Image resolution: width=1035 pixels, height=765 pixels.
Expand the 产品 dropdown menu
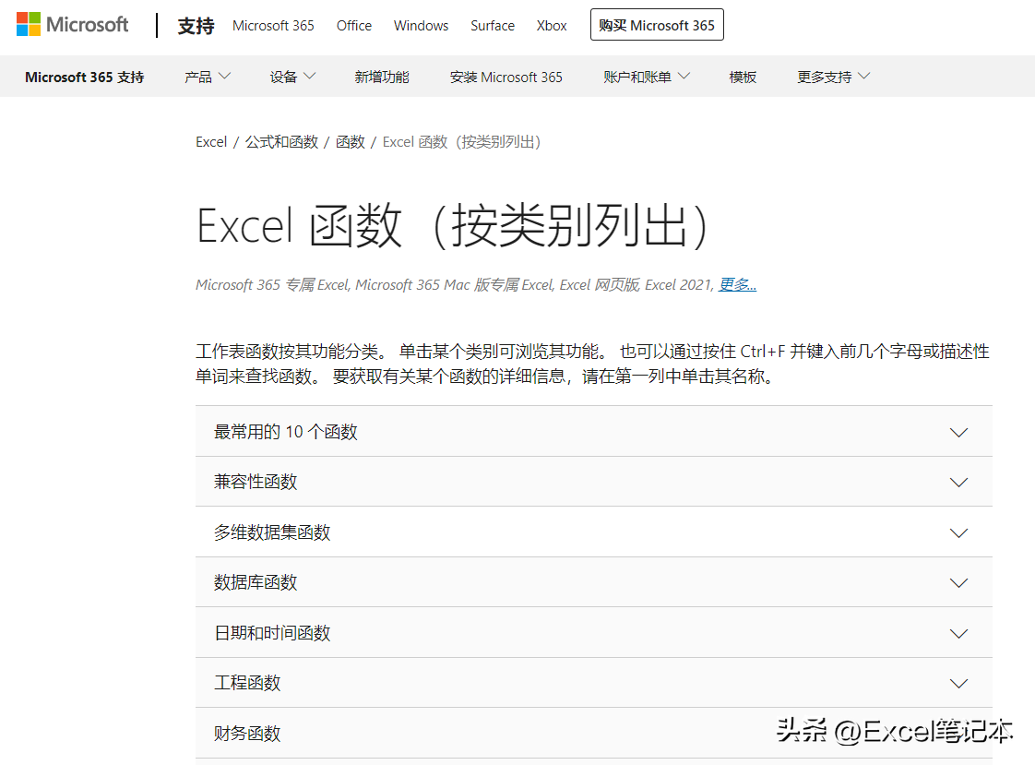click(x=208, y=78)
